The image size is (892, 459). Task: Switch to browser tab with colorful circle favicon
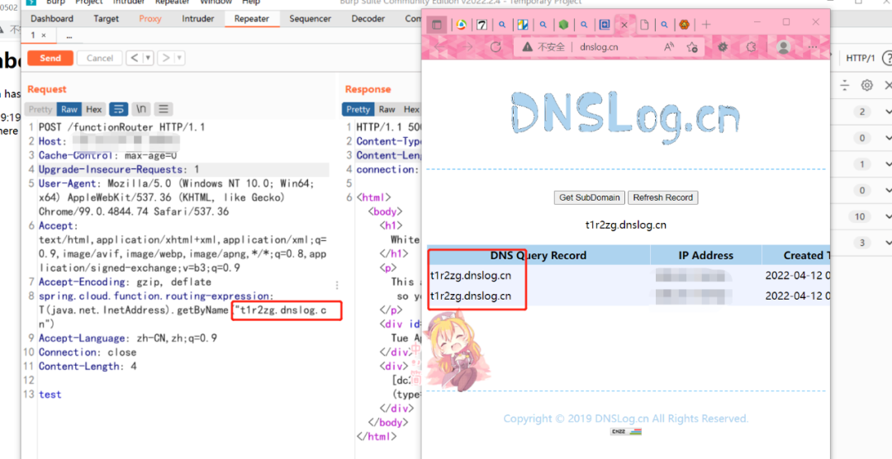click(x=462, y=25)
